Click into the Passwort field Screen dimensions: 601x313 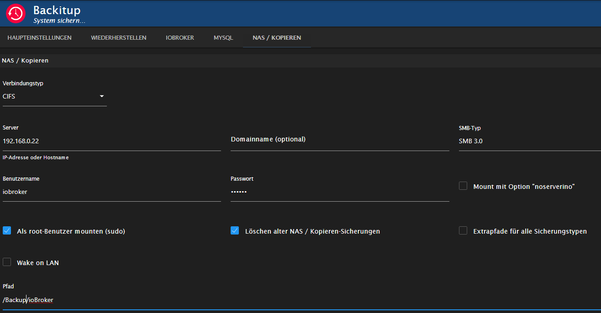click(340, 192)
